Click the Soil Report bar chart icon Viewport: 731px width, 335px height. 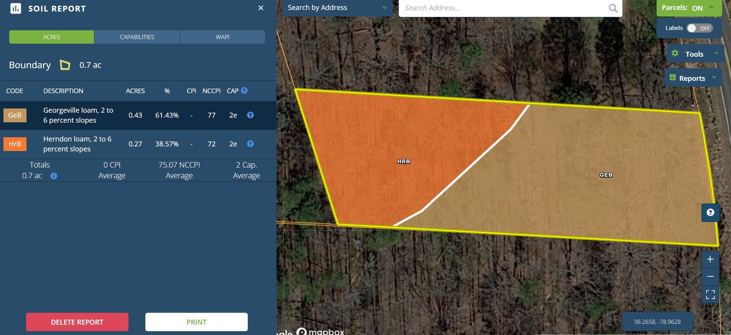click(x=16, y=8)
